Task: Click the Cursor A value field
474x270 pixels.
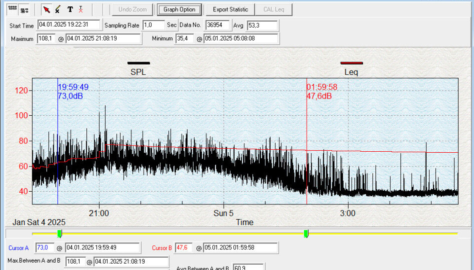Action: click(44, 248)
